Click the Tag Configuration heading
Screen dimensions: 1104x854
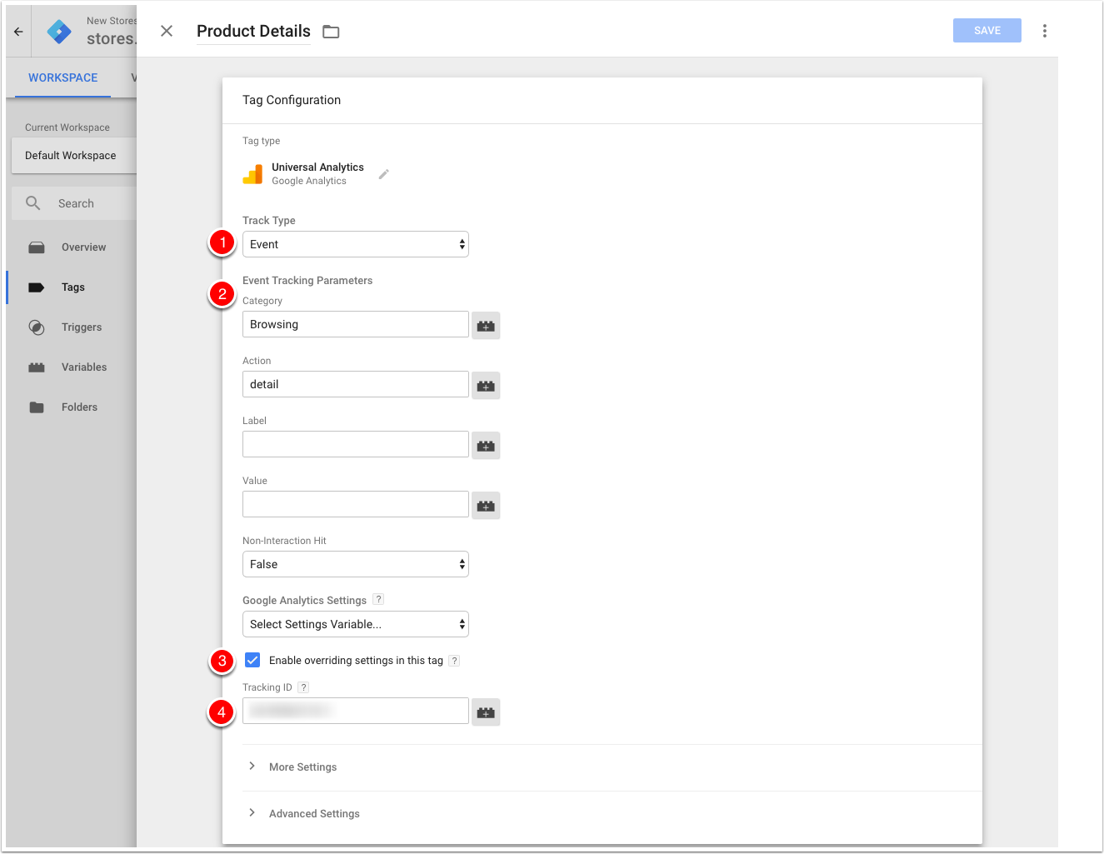292,100
